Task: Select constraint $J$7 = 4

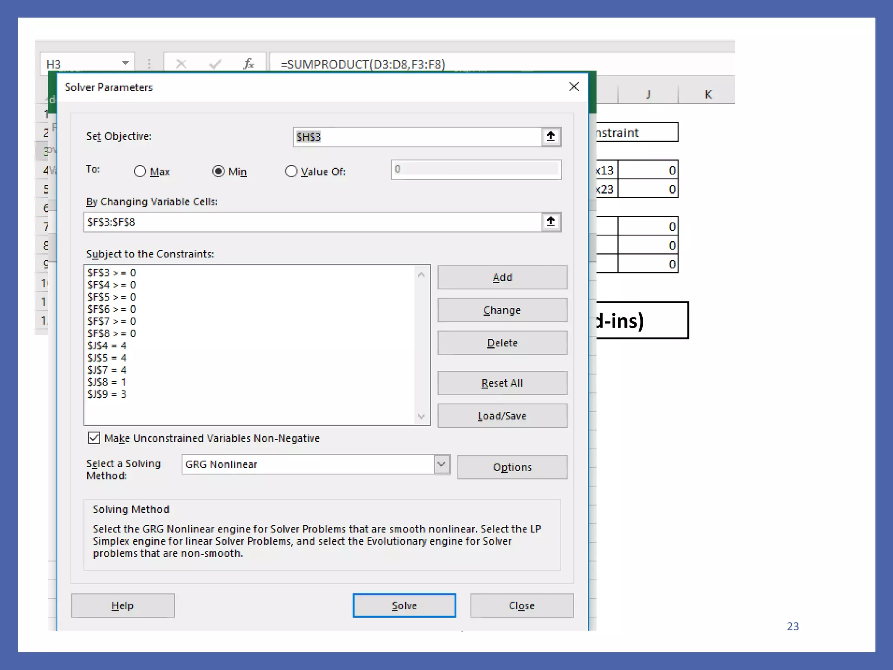Action: coord(107,370)
